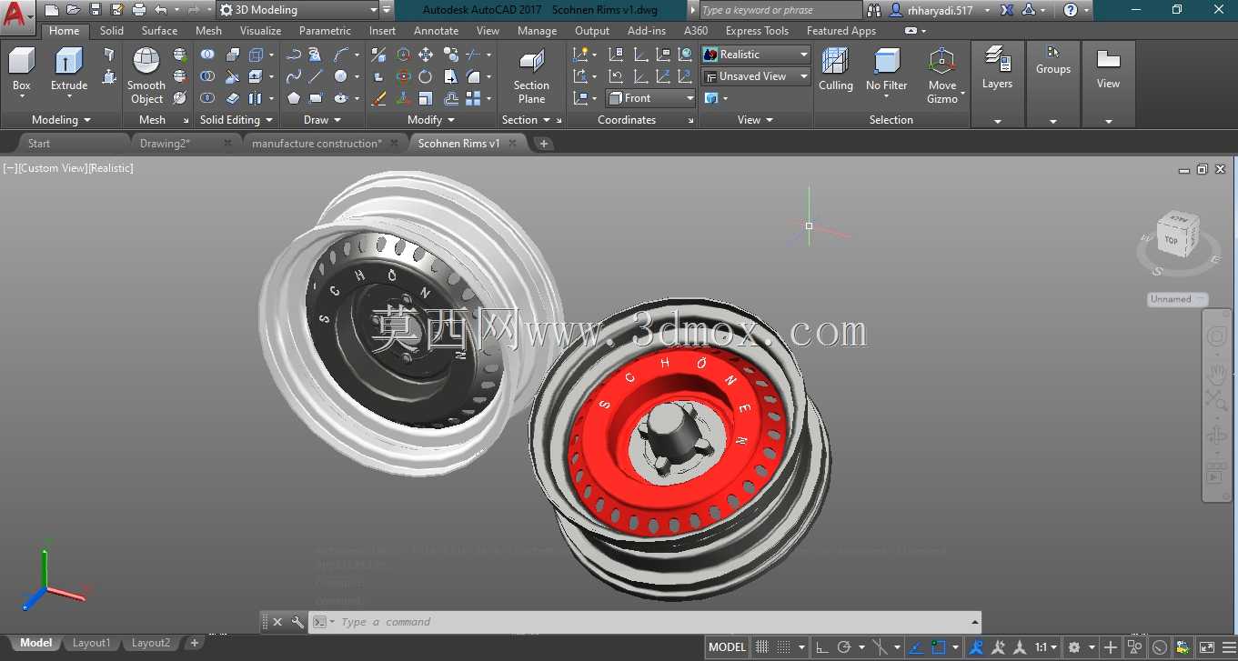Open the Surface ribbon tab

pyautogui.click(x=159, y=31)
